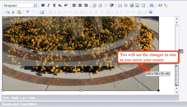Click the insert link globe icon
187x107 pixels.
[132, 5]
